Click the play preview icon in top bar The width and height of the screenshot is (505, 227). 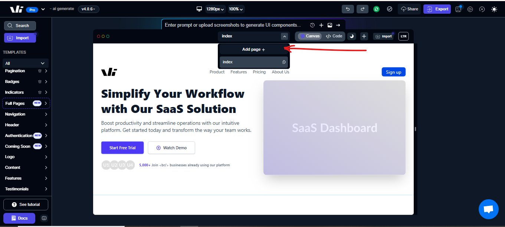tap(470, 9)
